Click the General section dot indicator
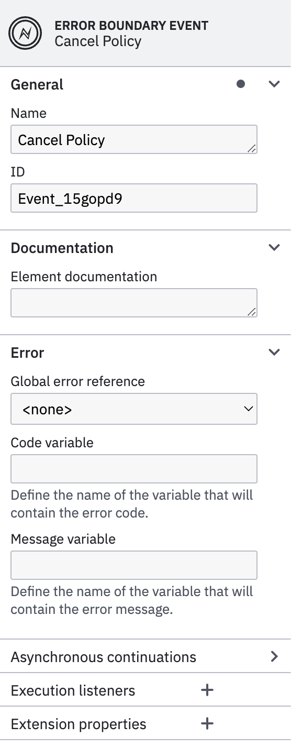Viewport: 291px width, 748px height. (x=241, y=84)
